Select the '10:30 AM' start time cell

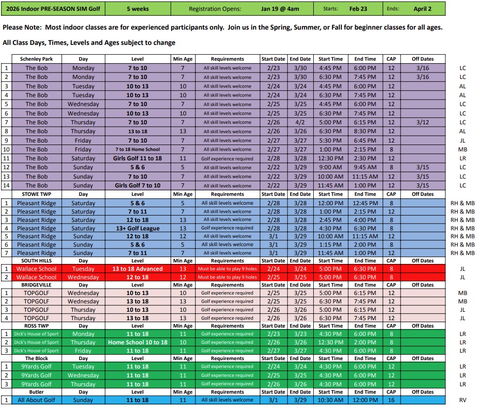click(x=330, y=400)
